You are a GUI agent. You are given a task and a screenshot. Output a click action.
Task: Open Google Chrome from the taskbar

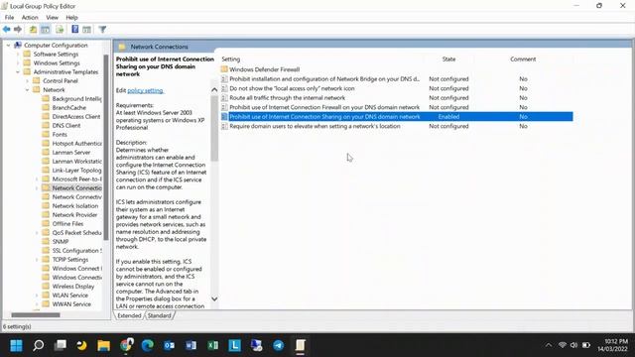coord(126,345)
